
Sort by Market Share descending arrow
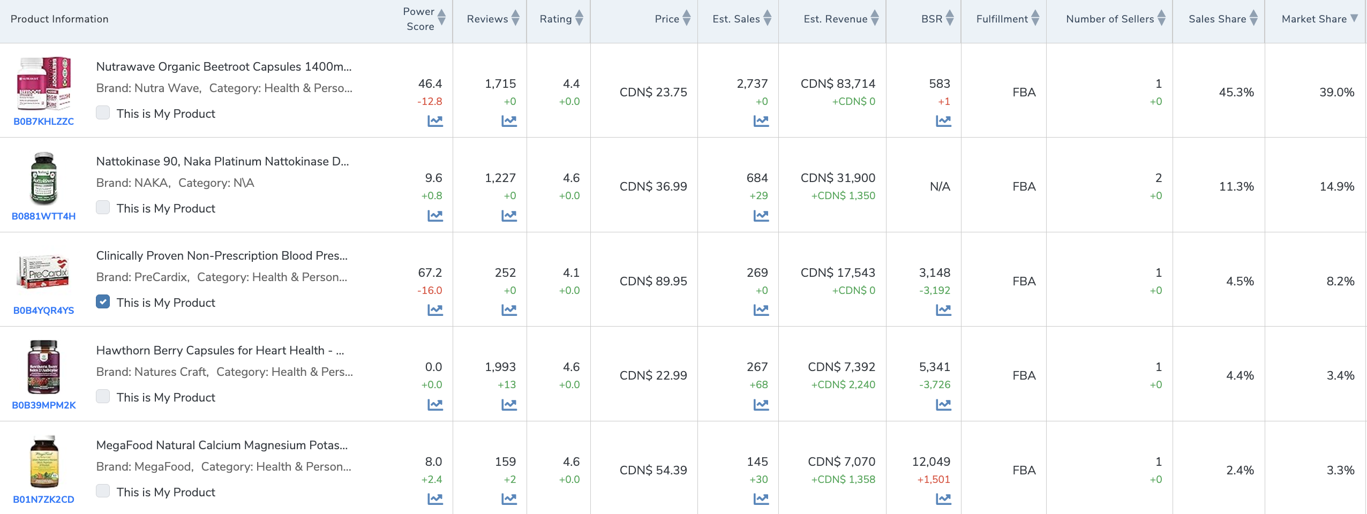click(1354, 18)
